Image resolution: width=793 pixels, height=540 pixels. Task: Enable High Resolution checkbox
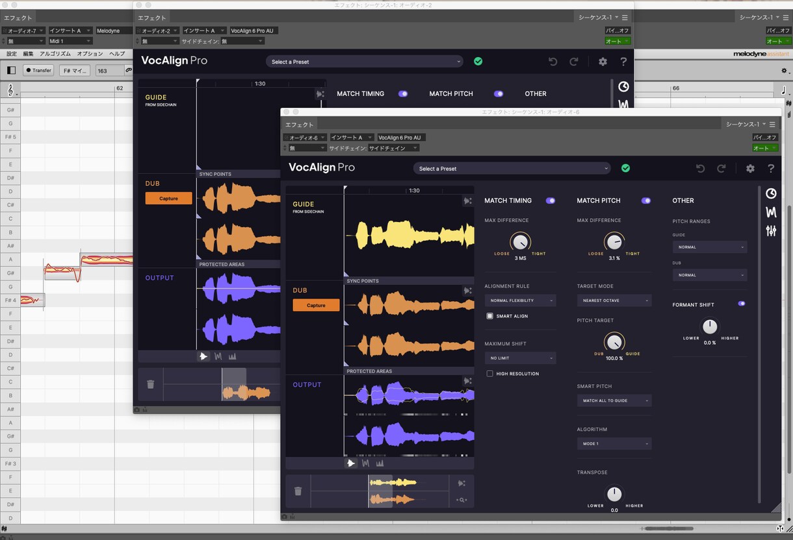click(x=490, y=374)
